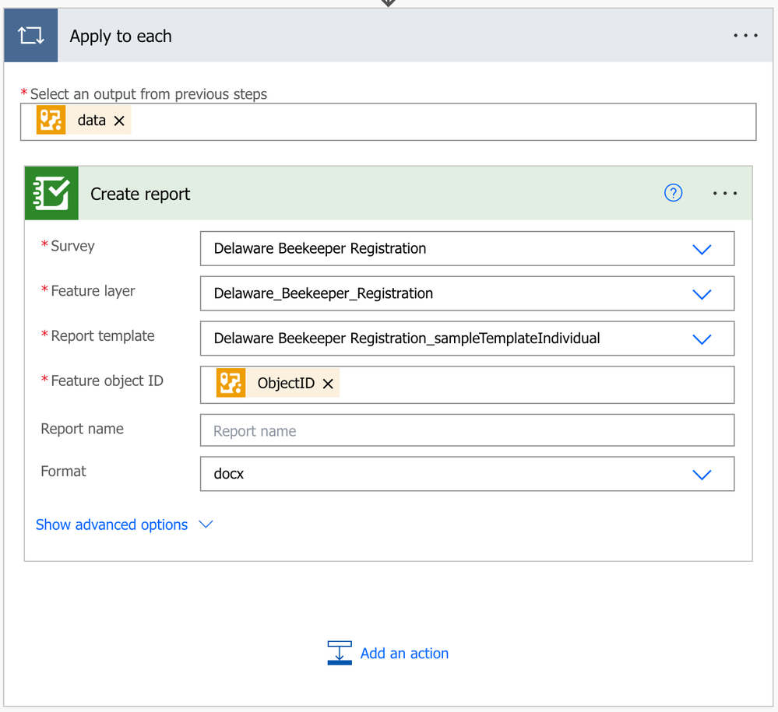The image size is (778, 712).
Task: Expand the Survey dropdown arrow
Action: coord(702,249)
